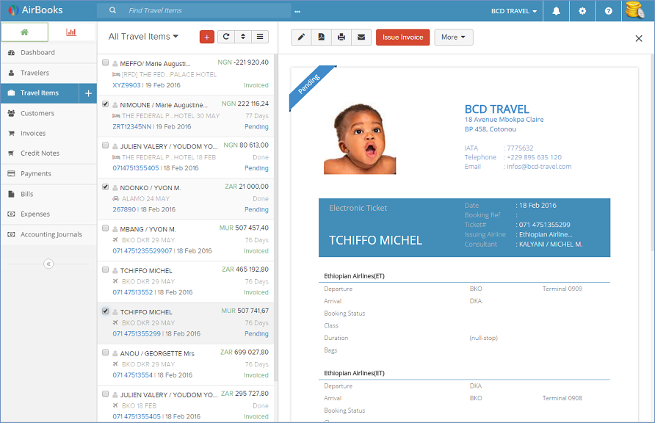Open the help question mark icon

[x=608, y=11]
